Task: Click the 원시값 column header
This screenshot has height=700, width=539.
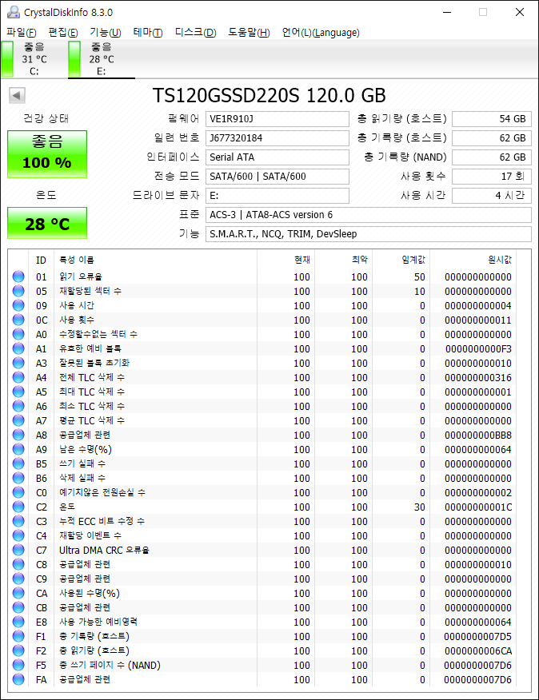Action: click(499, 260)
